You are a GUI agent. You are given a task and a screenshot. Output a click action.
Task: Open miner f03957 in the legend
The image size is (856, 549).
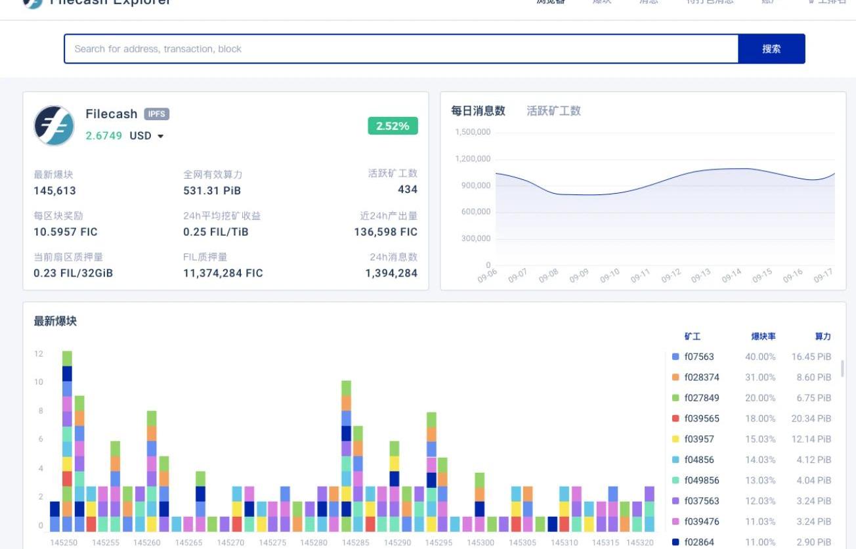[699, 439]
